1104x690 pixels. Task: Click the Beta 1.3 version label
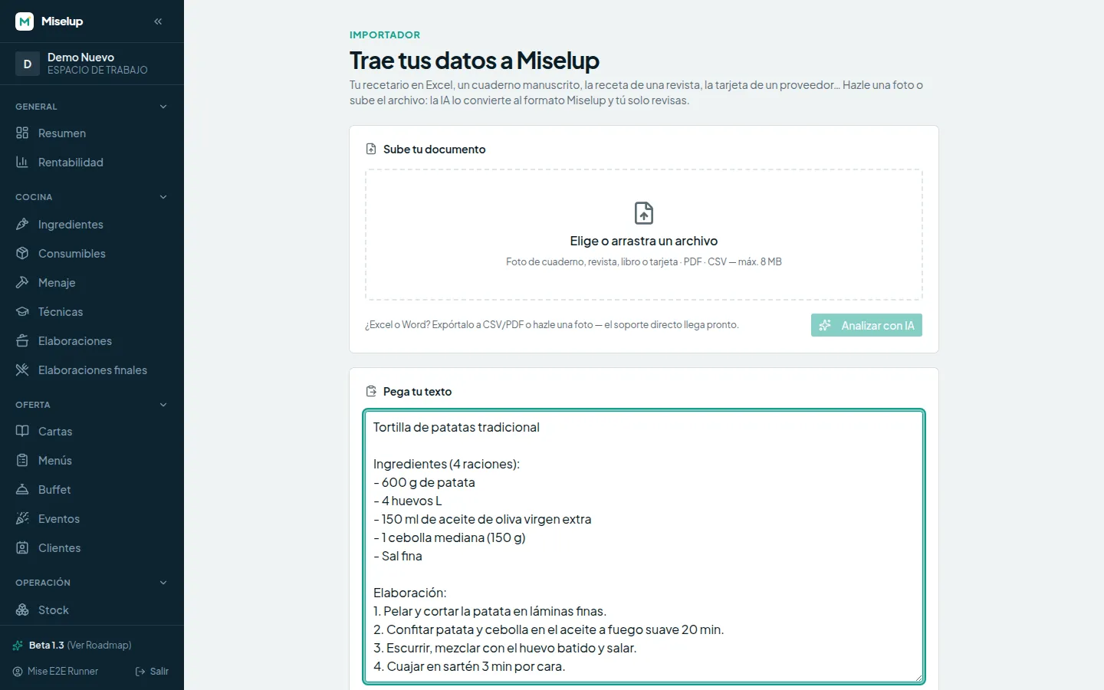click(x=47, y=646)
